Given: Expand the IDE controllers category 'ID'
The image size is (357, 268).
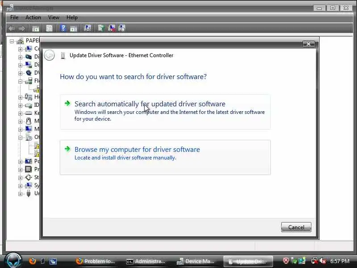Looking at the screenshot, I should pyautogui.click(x=20, y=105).
